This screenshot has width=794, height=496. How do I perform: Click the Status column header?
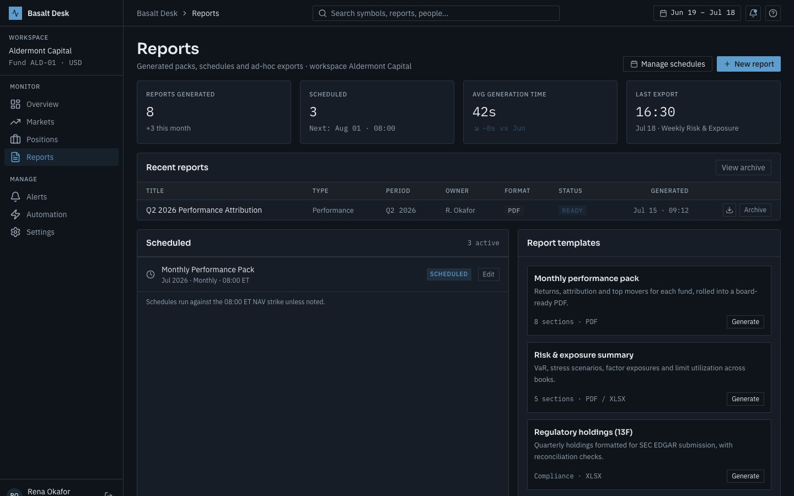coord(570,191)
